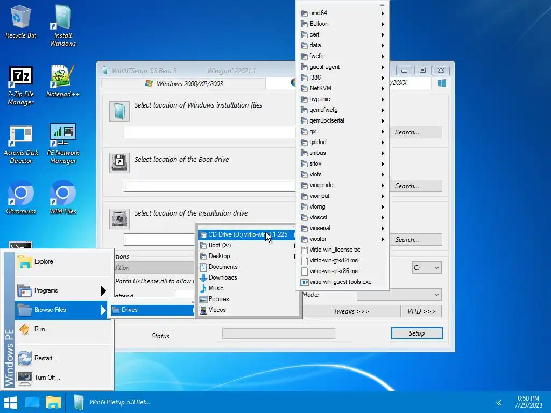551x413 pixels.
Task: Click Search... for Windows installation files
Action: (x=416, y=132)
